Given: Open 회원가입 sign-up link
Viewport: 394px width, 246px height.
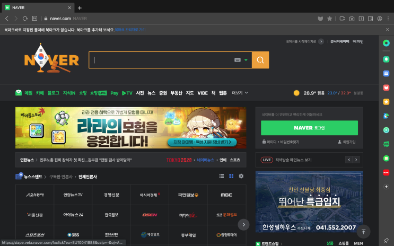Looking at the screenshot, I should point(346,142).
